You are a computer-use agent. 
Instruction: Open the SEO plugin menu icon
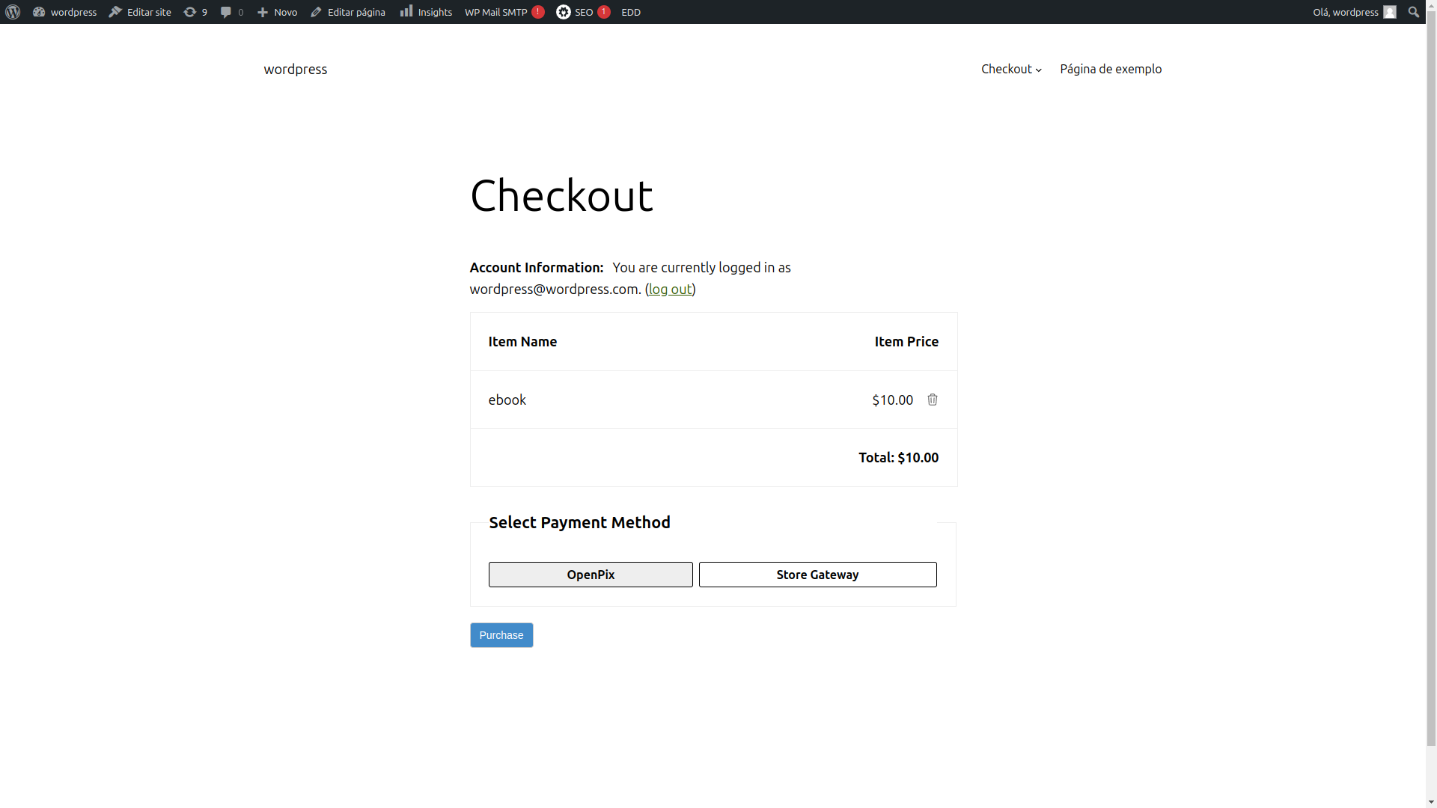click(x=564, y=12)
